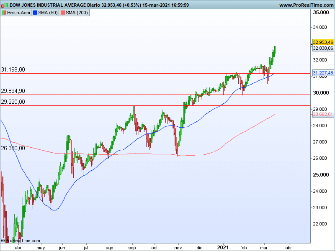Screen dimensions: 335x251
Task: Click the jun month label on time axis
Action: 62,248
